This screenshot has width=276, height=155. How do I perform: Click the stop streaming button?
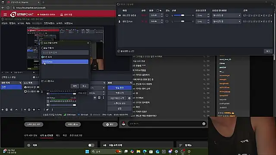click(119, 88)
